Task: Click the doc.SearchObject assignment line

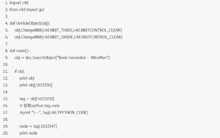Action: point(62,58)
